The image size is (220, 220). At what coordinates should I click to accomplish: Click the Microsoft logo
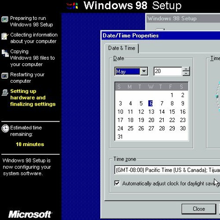coord(30,214)
